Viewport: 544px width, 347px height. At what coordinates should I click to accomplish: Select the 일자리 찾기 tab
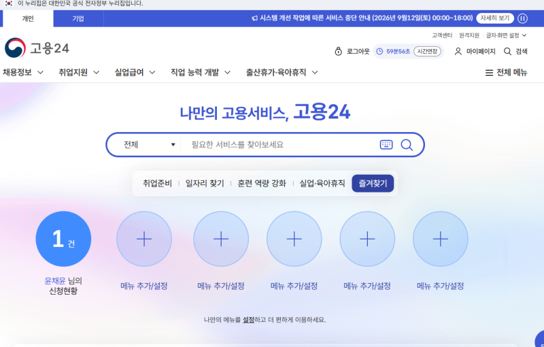tap(205, 183)
